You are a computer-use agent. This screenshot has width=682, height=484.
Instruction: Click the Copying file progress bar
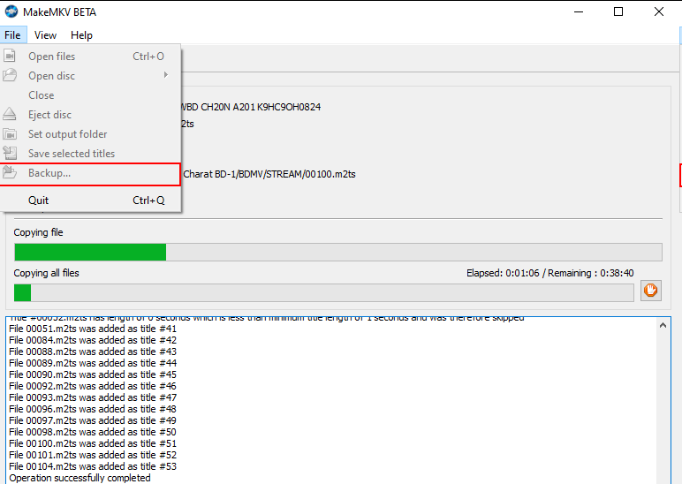point(338,253)
